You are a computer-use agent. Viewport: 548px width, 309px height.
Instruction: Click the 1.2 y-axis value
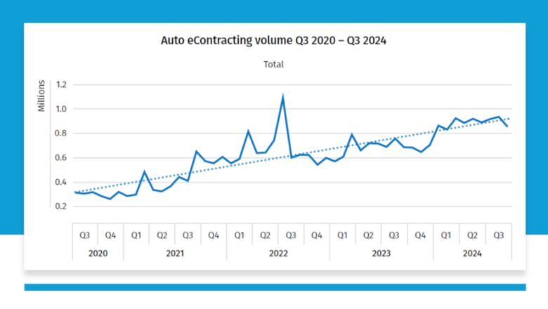tap(60, 85)
